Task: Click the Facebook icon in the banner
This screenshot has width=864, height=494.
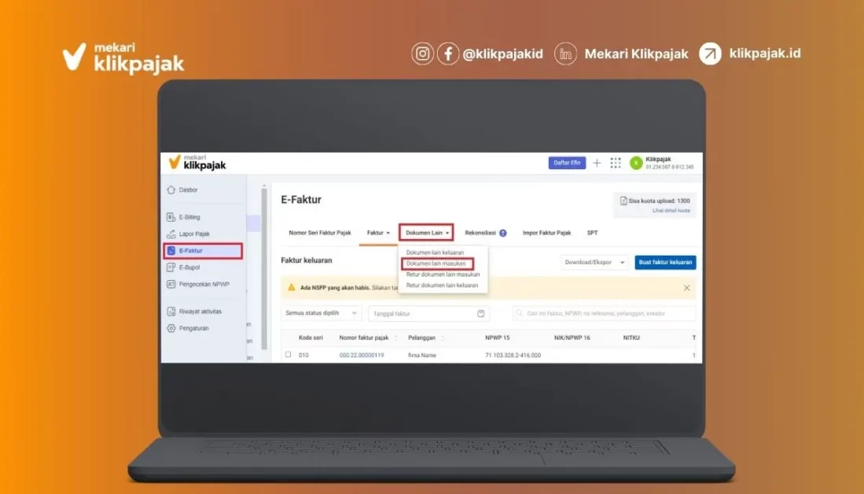Action: [x=448, y=54]
